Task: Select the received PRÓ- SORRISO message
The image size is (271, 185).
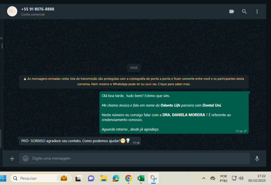Action: [80, 141]
